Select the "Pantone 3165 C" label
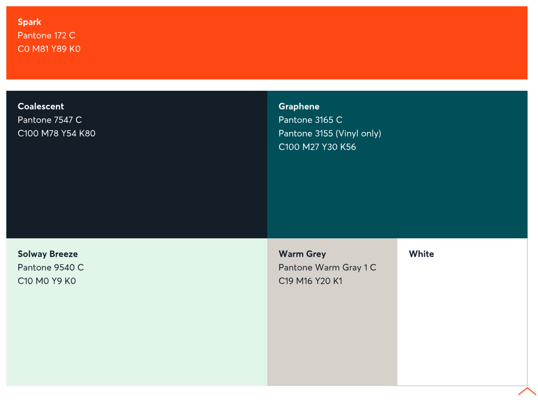 310,120
